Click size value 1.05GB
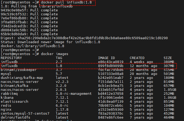Viewport: 184px width, 121px height. click(x=170, y=90)
